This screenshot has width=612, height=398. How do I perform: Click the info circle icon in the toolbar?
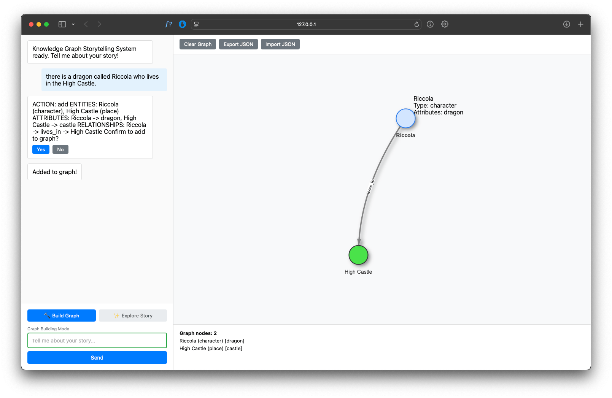pos(430,24)
